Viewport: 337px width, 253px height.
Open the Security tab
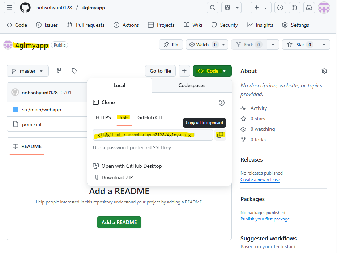[225, 25]
